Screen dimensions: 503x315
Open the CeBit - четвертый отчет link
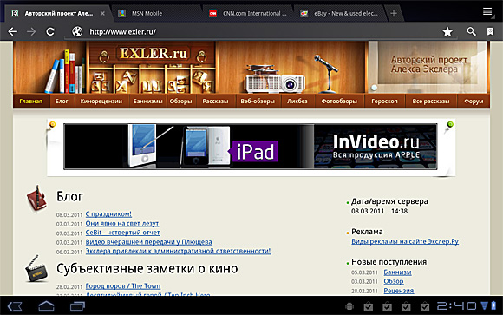(x=122, y=233)
